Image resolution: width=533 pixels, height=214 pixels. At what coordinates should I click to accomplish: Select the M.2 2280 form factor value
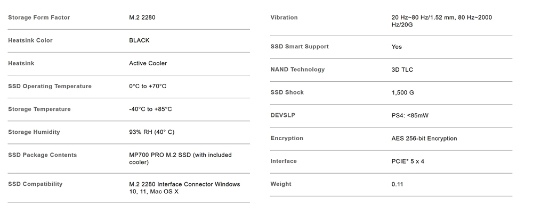(142, 18)
